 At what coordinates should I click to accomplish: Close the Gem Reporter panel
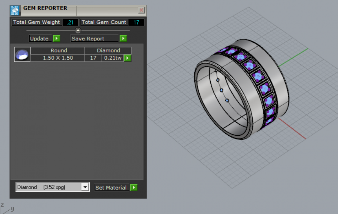point(141,10)
